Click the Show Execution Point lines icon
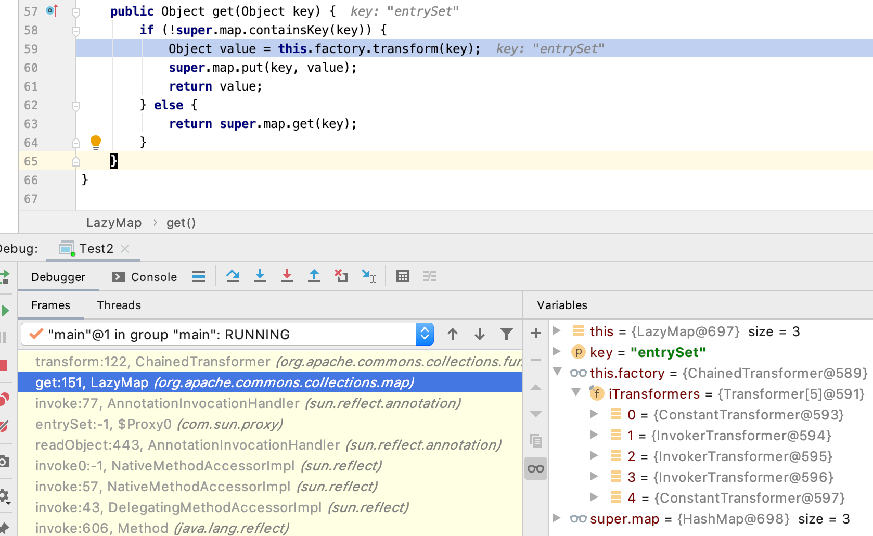The width and height of the screenshot is (873, 536). click(199, 276)
